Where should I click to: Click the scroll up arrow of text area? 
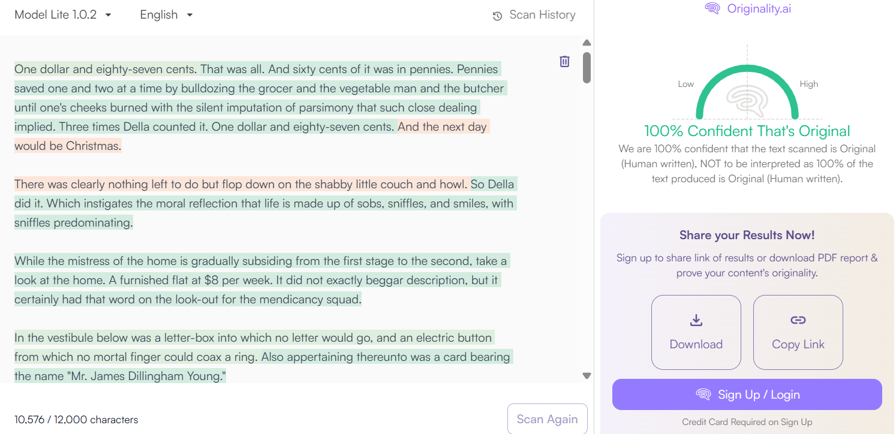pos(587,43)
